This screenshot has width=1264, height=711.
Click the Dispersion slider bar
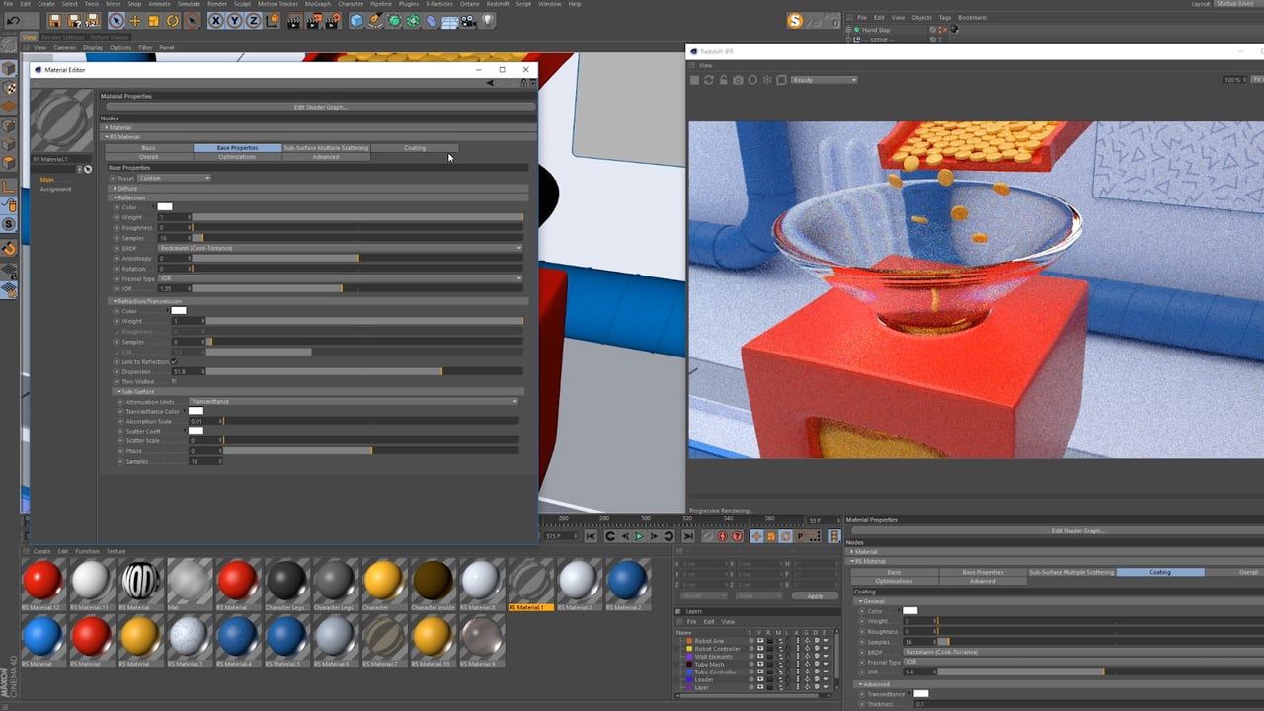[x=364, y=372]
